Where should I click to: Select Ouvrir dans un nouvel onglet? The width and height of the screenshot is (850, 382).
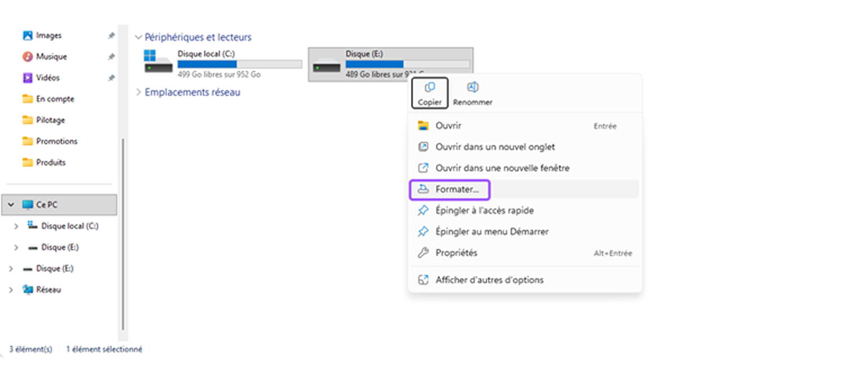[x=495, y=147]
